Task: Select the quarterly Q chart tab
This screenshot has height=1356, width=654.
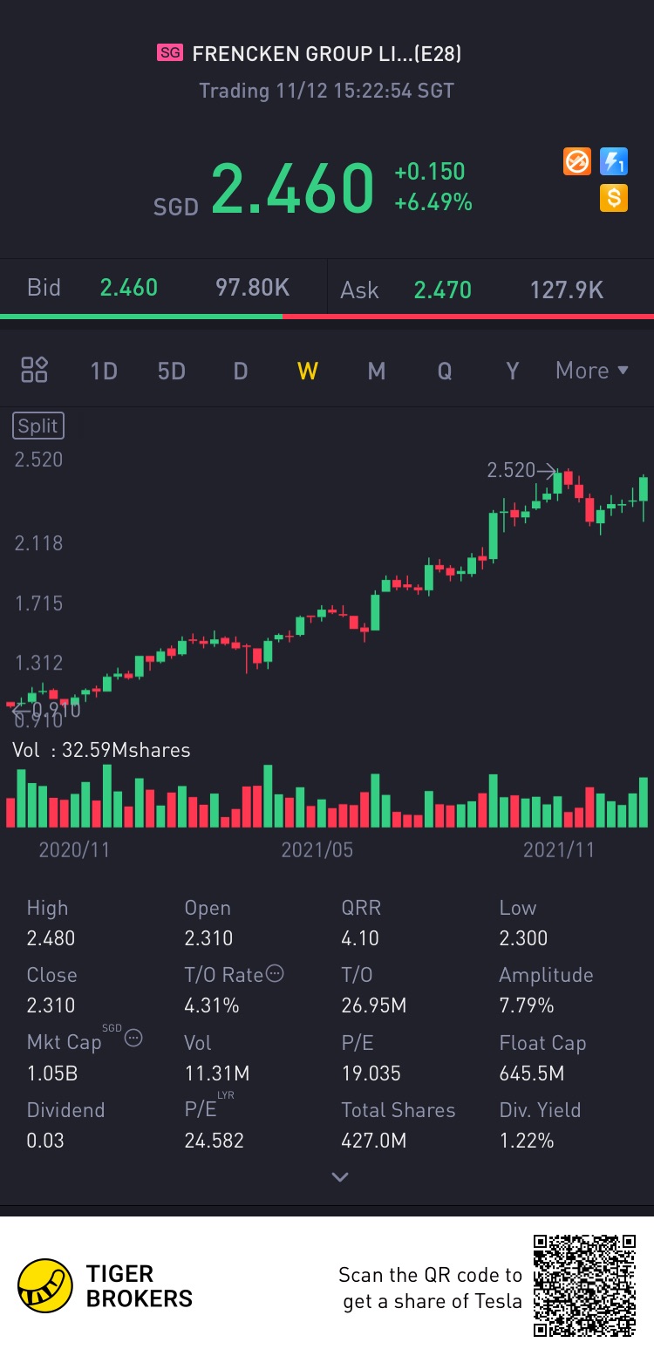Action: tap(445, 371)
